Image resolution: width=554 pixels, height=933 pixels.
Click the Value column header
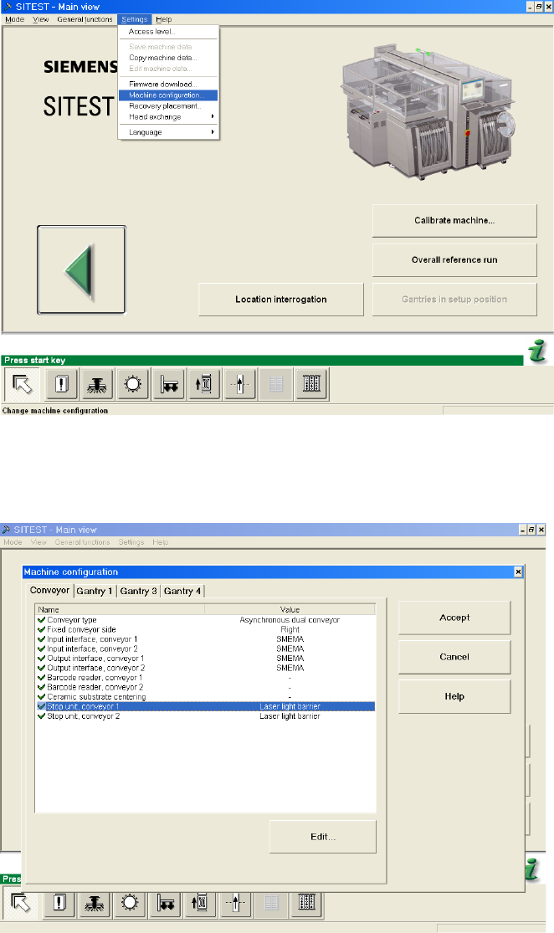[x=290, y=609]
